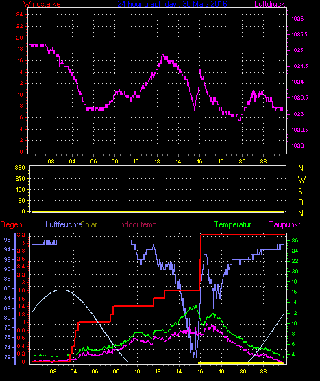
Task: Click the green Temperatur legend label
Action: pyautogui.click(x=232, y=224)
